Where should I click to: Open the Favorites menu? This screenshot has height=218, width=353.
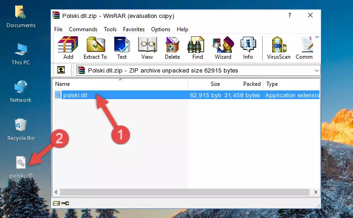tap(134, 29)
